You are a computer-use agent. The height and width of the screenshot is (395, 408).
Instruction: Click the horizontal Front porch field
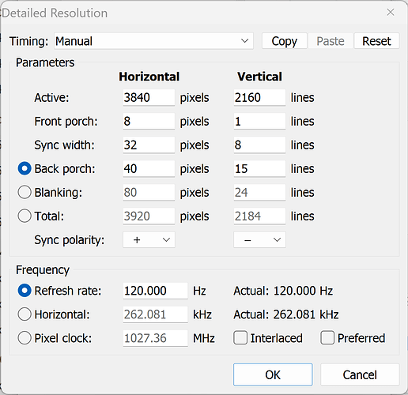tap(149, 122)
